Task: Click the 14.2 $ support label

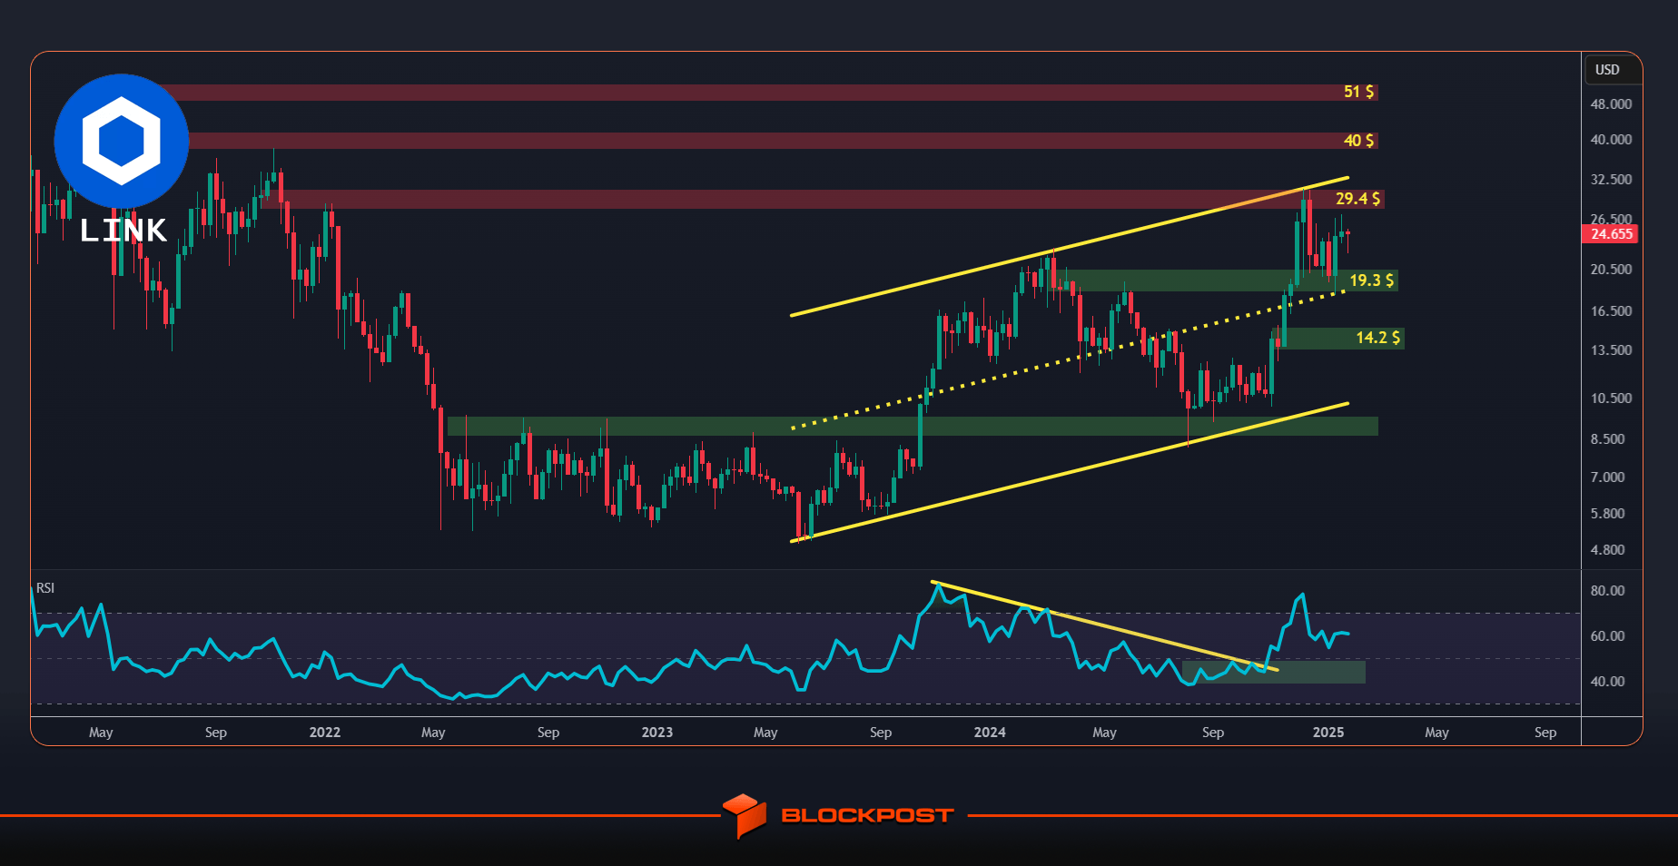Action: [1377, 338]
